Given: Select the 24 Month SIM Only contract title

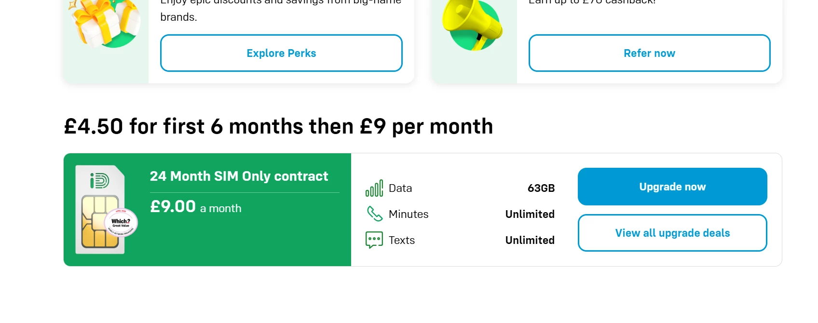Looking at the screenshot, I should point(239,176).
